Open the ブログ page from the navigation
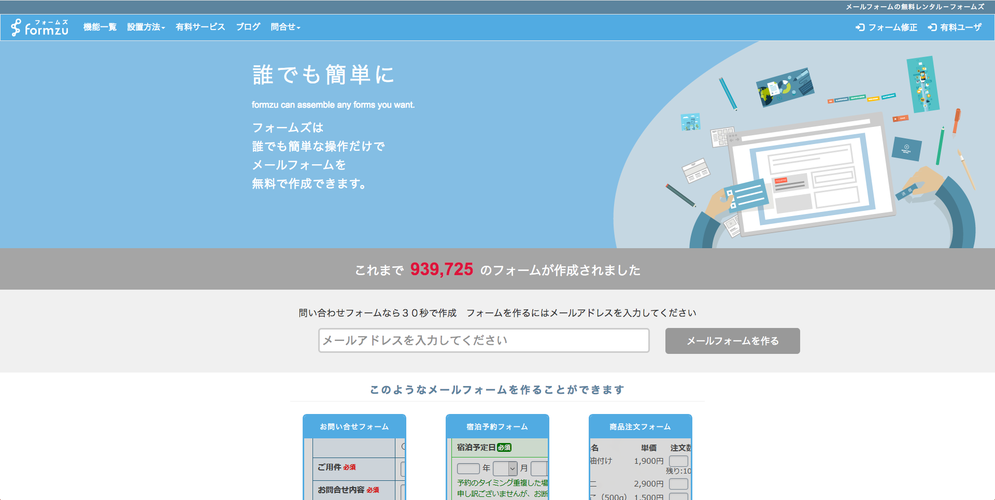 click(247, 27)
